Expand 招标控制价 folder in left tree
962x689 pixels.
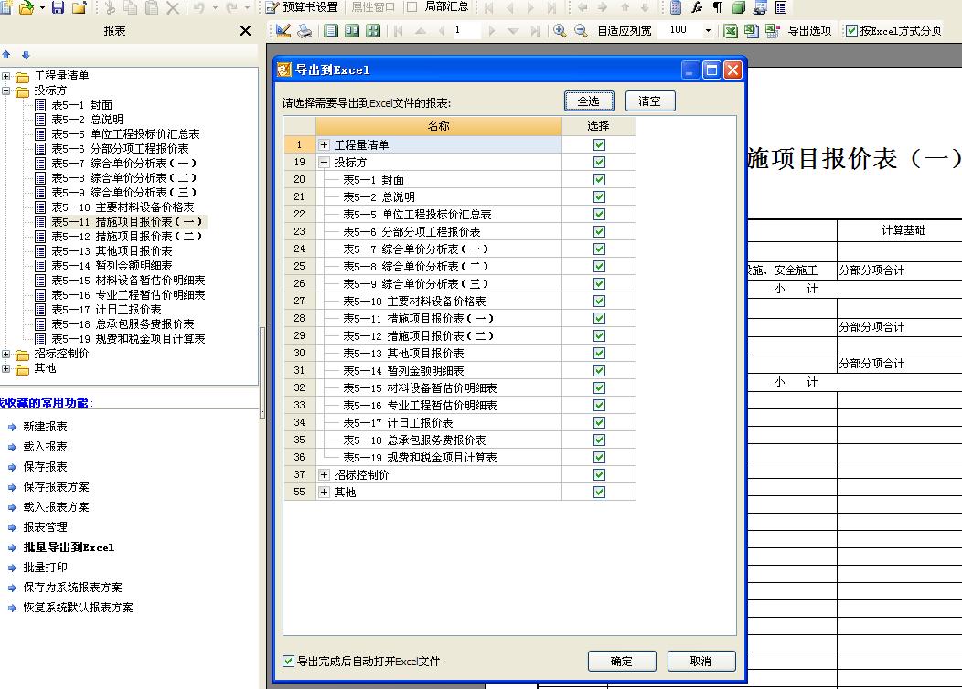6,355
